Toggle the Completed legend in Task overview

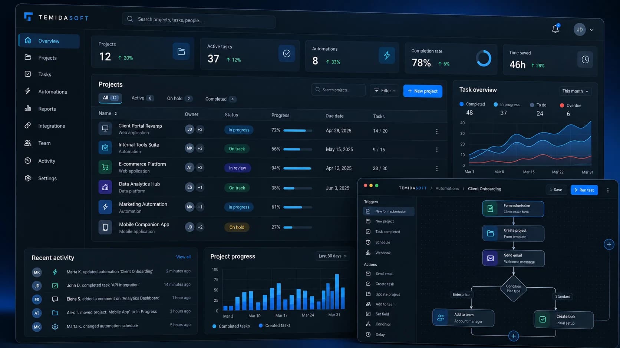pyautogui.click(x=472, y=104)
